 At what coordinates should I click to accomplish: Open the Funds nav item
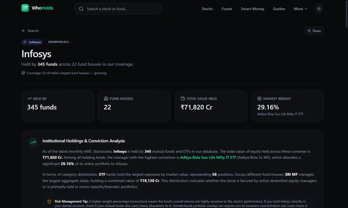pos(227,9)
